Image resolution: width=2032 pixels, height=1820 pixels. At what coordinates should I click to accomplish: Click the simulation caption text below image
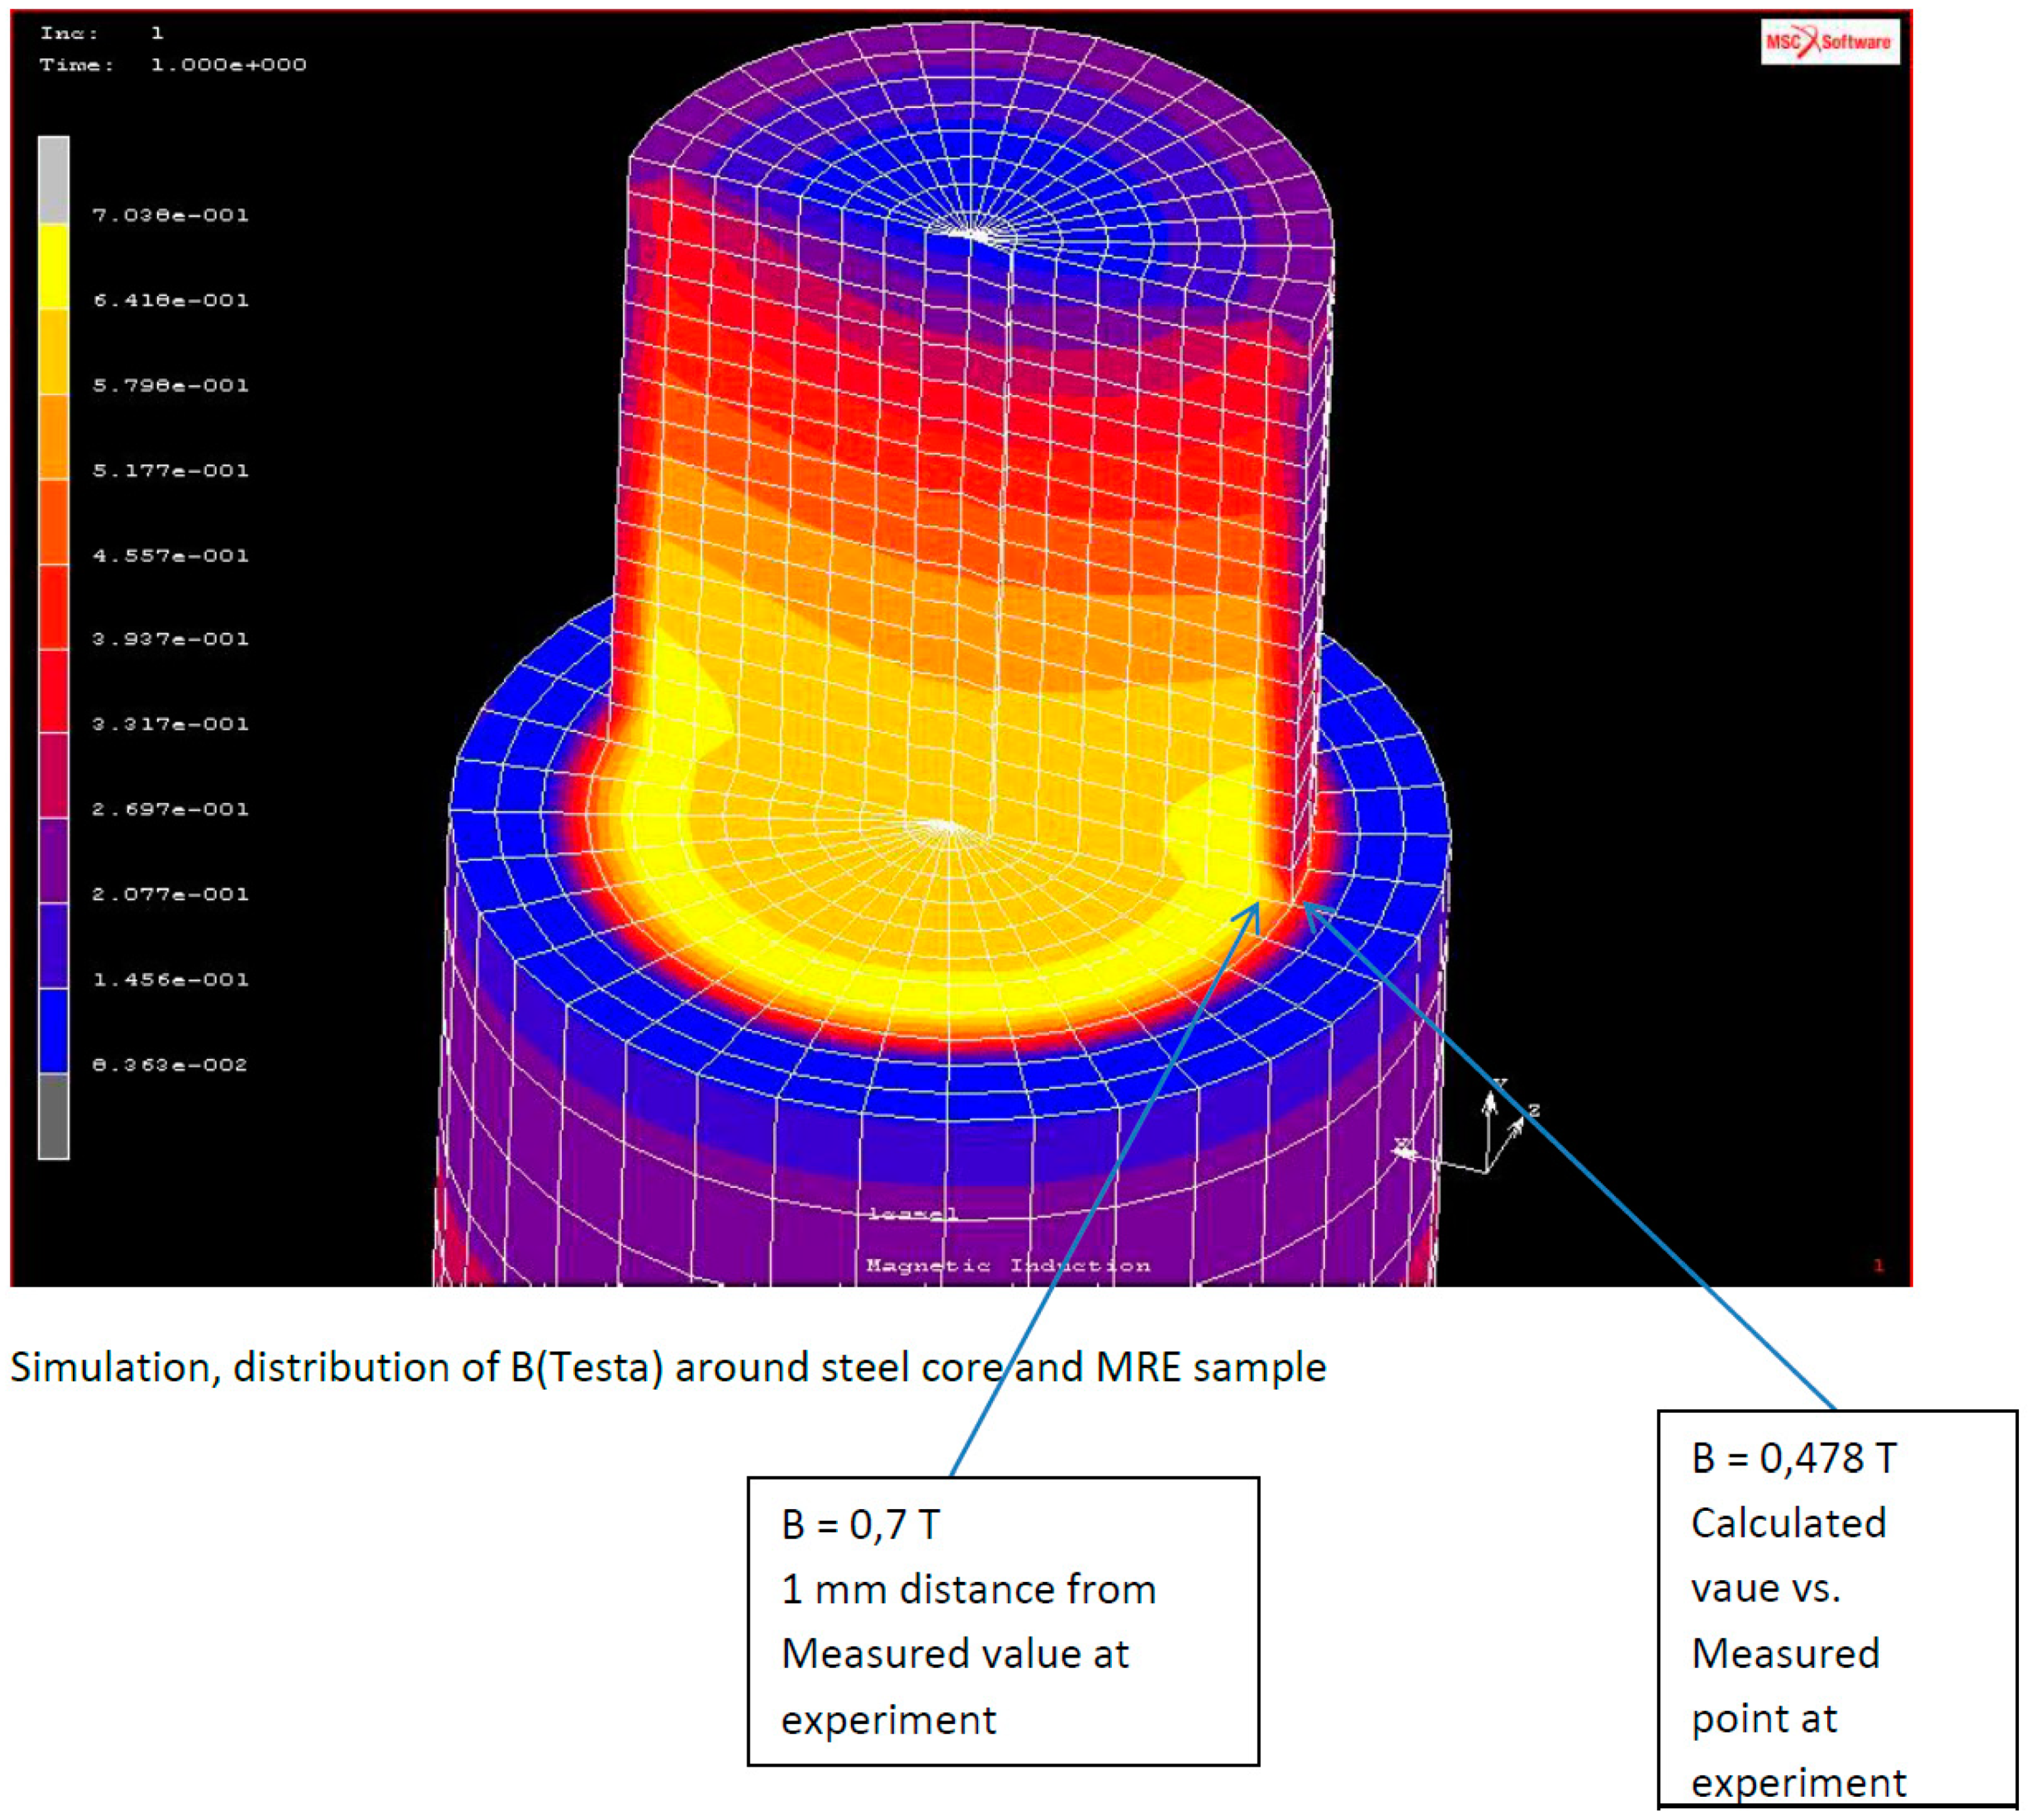point(667,1367)
